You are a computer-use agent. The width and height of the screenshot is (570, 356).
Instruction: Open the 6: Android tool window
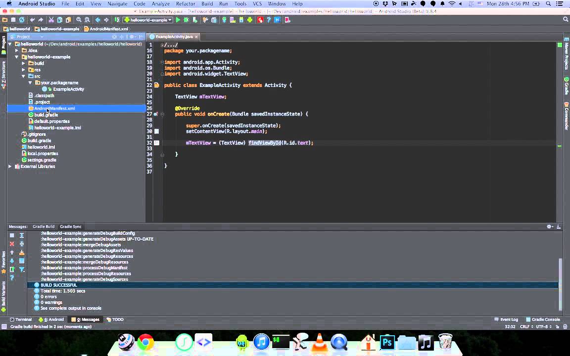tap(51, 319)
